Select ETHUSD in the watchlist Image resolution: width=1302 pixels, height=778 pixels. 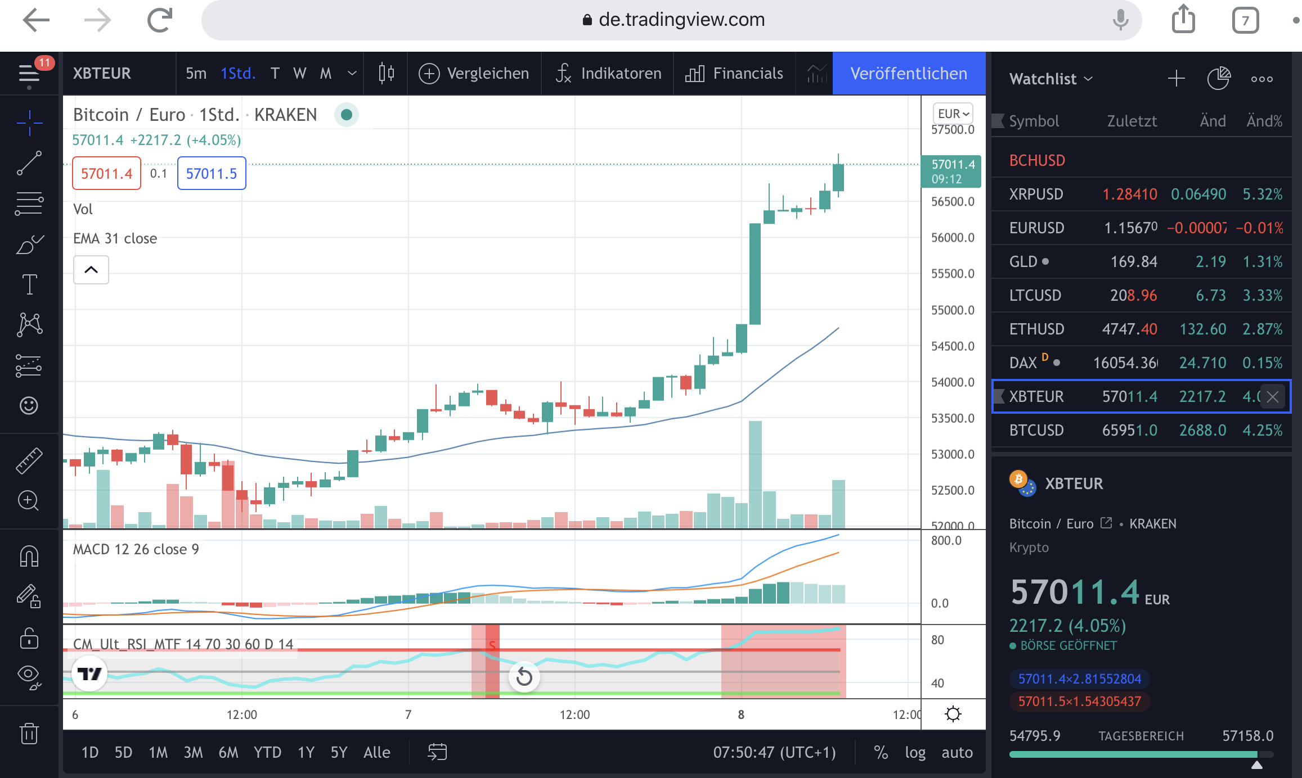pyautogui.click(x=1141, y=329)
